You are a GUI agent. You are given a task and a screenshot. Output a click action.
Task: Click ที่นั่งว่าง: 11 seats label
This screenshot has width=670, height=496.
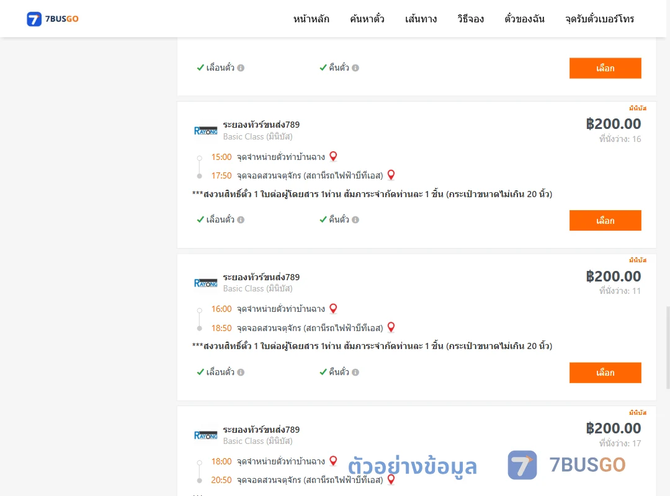coord(620,291)
